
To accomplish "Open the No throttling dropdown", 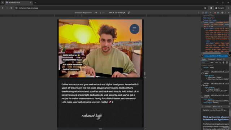I will click(x=120, y=13).
